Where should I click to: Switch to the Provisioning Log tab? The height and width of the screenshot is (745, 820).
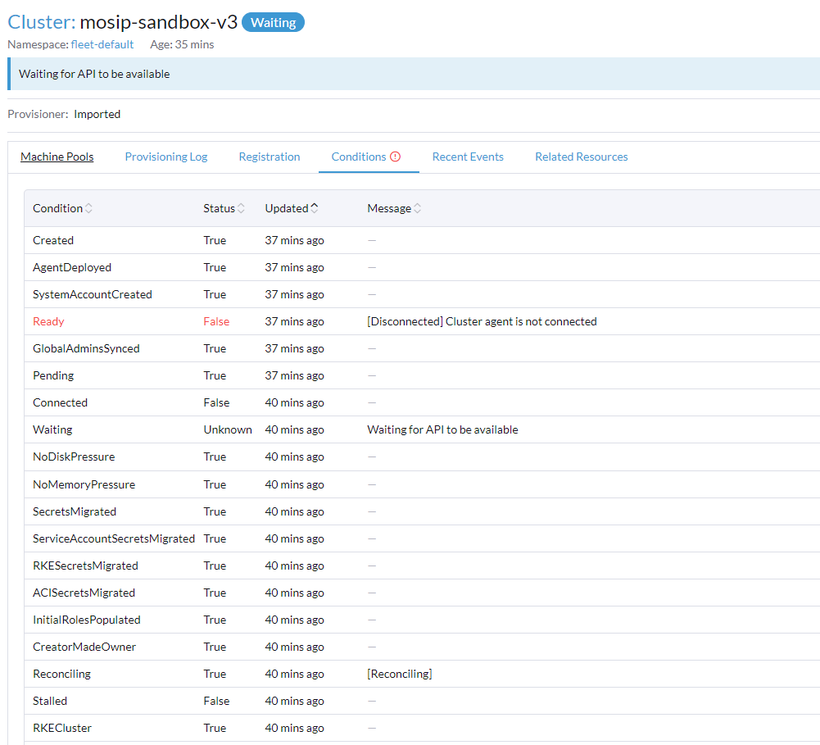pos(166,157)
